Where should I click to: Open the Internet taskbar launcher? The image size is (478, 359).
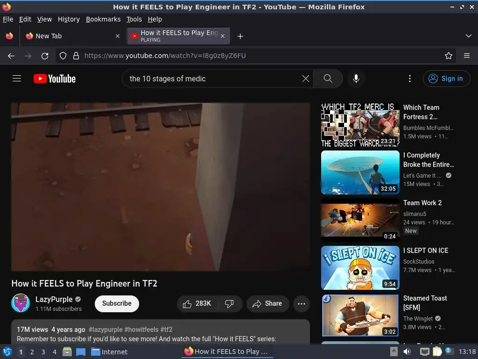109,352
